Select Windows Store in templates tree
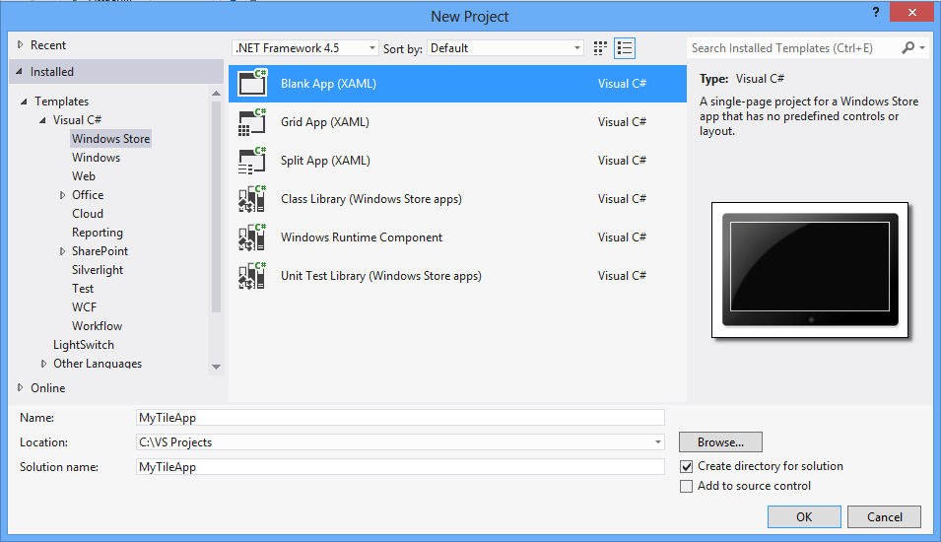Image resolution: width=941 pixels, height=542 pixels. (x=111, y=139)
